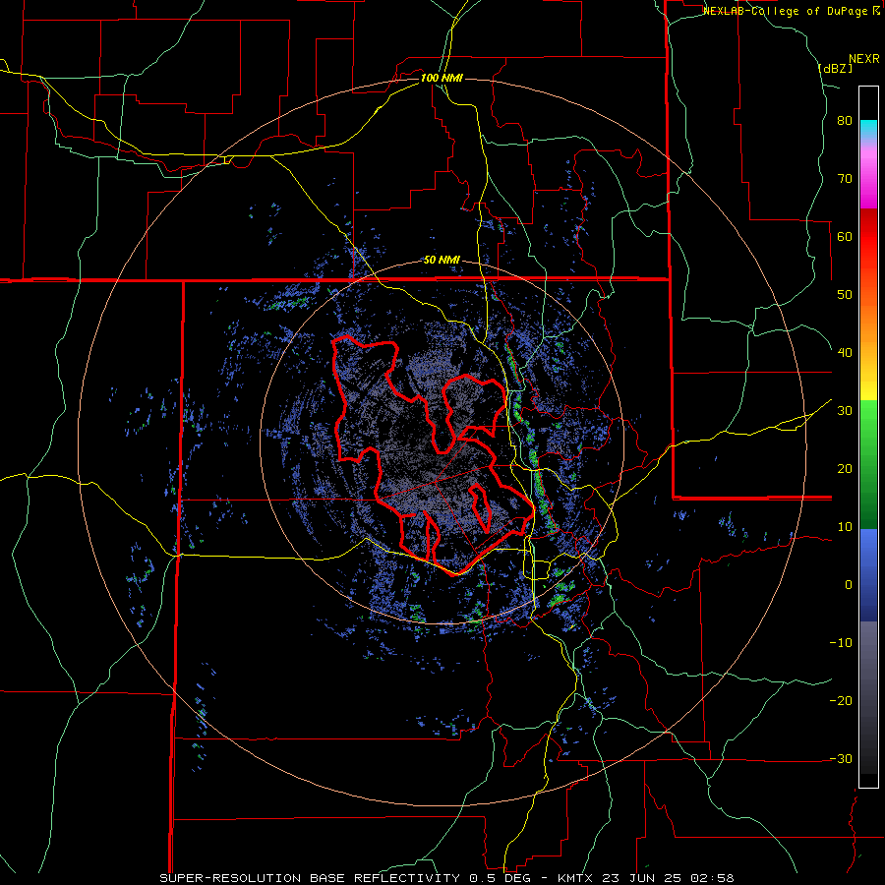The width and height of the screenshot is (885, 885).
Task: Click the NEXR label above the legend
Action: [864, 59]
